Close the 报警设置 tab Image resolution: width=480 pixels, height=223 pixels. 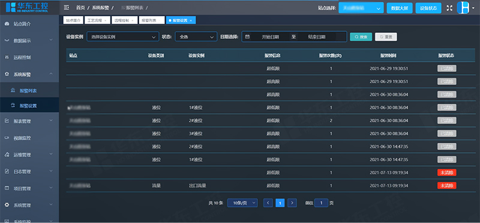tap(191, 20)
